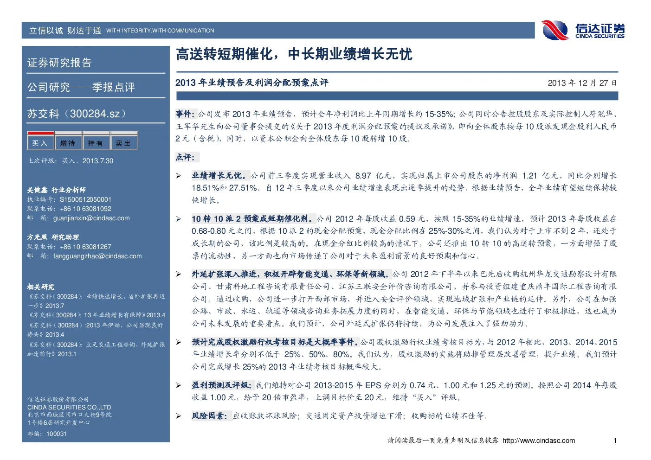Click WITH INTEGRITY.WITH COMMUNICATION text
This screenshot has width=651, height=460.
(x=160, y=31)
